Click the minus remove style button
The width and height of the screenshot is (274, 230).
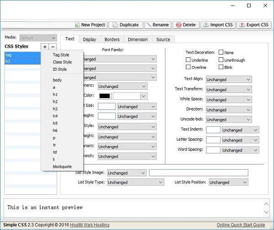point(53,47)
